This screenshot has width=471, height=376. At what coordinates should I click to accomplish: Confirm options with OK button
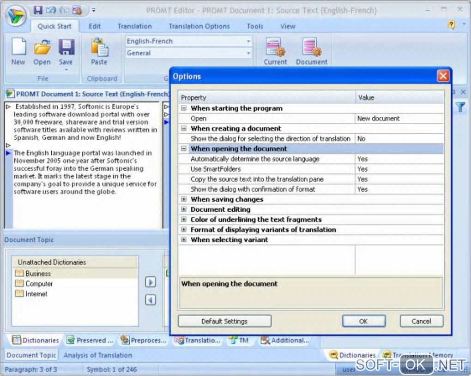click(x=364, y=321)
